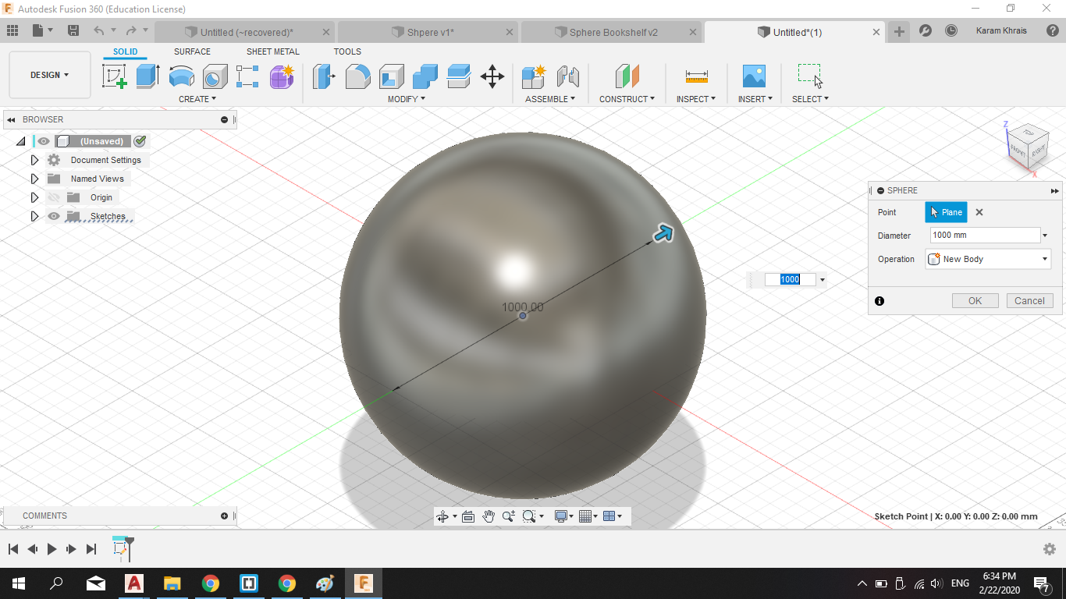
Task: Expand the Sketches node
Action: click(34, 216)
